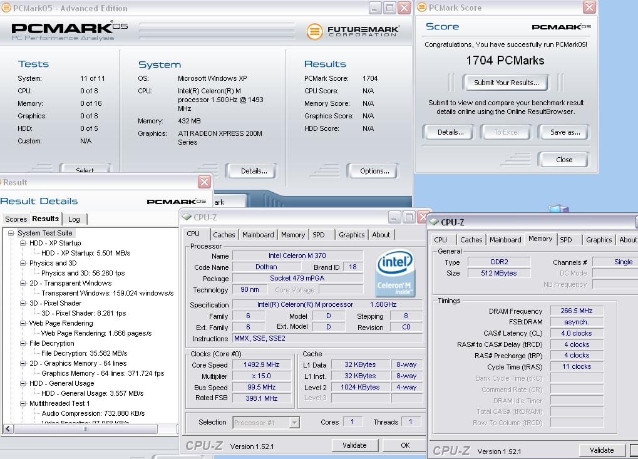
Task: Open SPD tab in first CPU-Z window
Action: point(319,235)
